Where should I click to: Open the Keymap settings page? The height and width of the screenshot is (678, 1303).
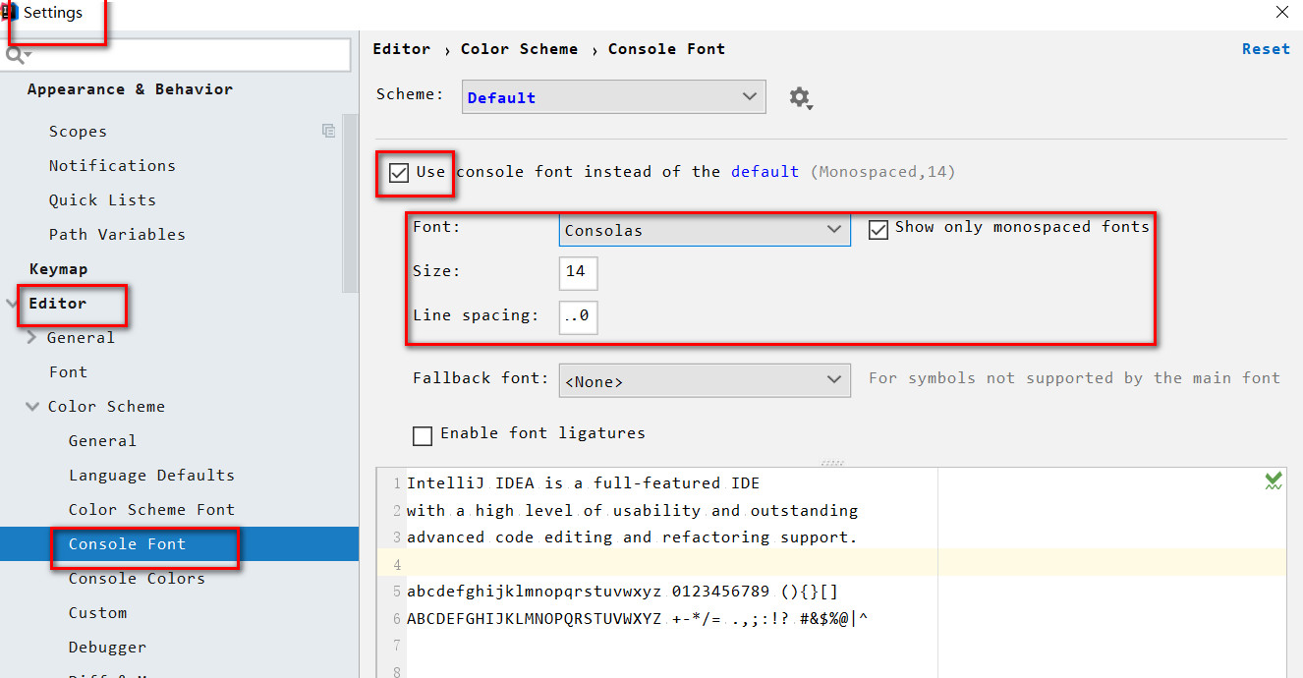point(58,269)
